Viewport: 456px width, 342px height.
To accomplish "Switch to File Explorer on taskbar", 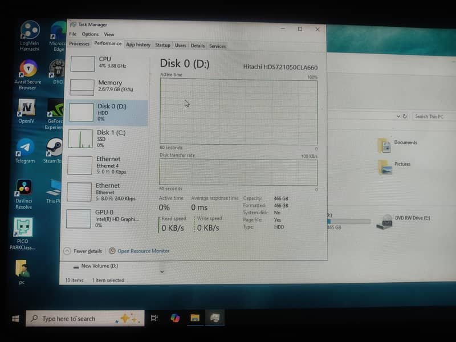I will tap(195, 317).
